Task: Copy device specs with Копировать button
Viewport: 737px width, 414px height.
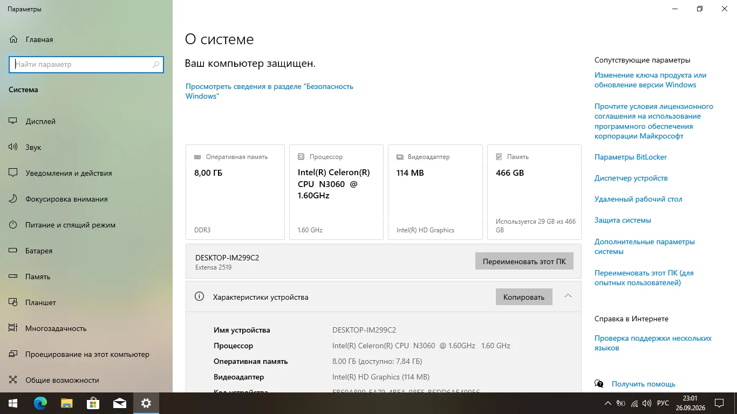Action: [524, 297]
